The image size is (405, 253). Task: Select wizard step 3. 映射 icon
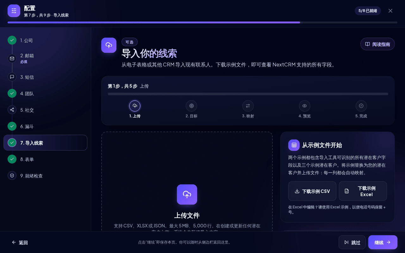coord(248,106)
